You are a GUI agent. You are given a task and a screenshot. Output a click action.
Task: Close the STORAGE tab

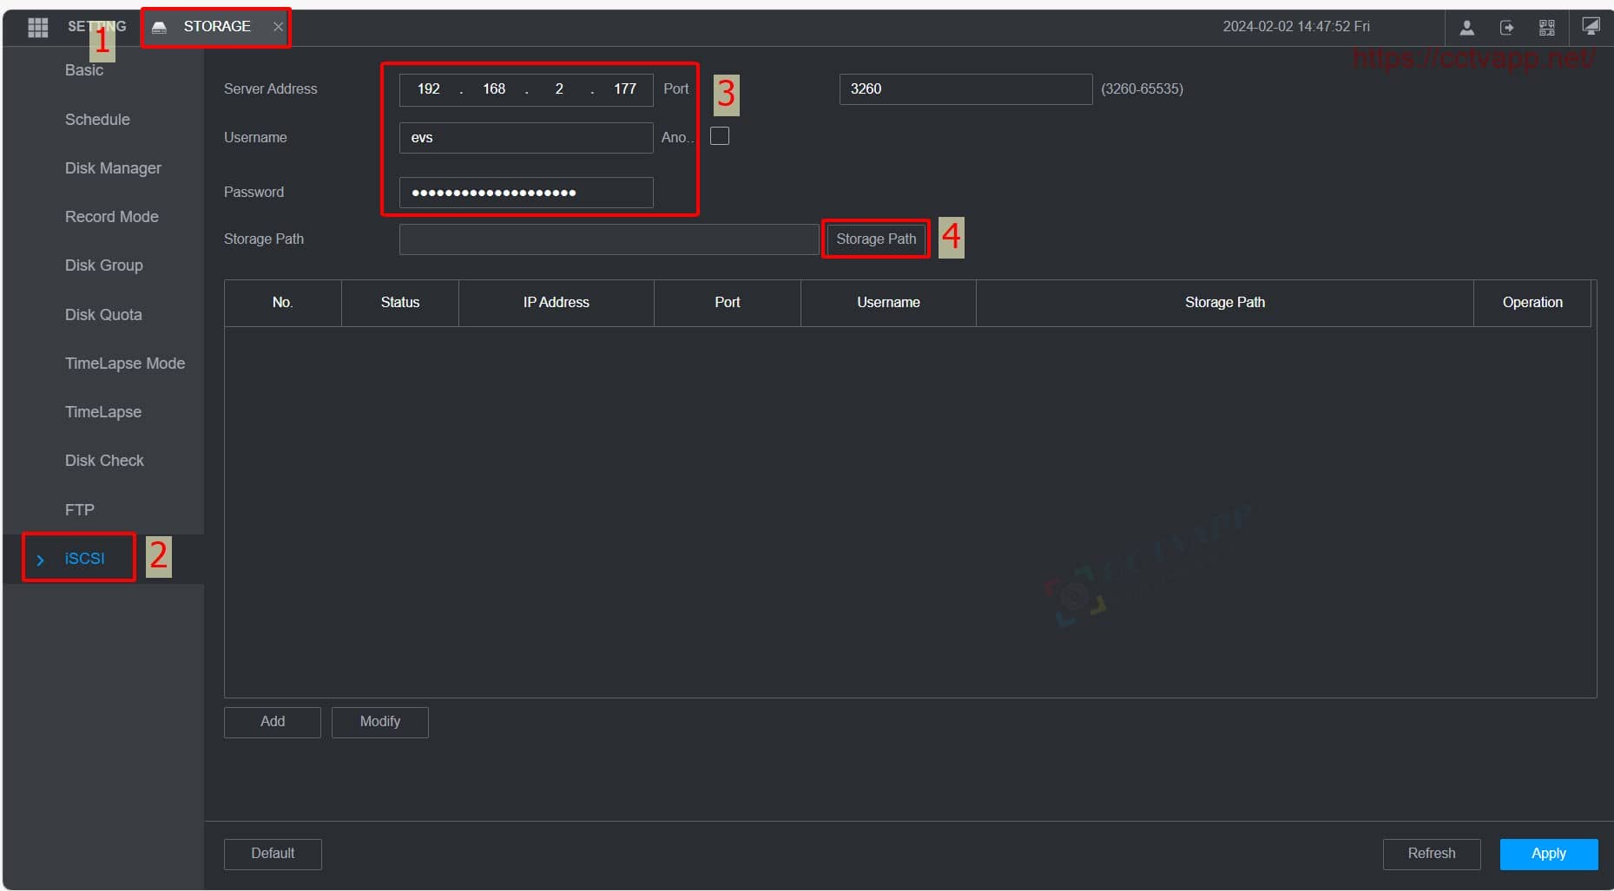pyautogui.click(x=278, y=27)
